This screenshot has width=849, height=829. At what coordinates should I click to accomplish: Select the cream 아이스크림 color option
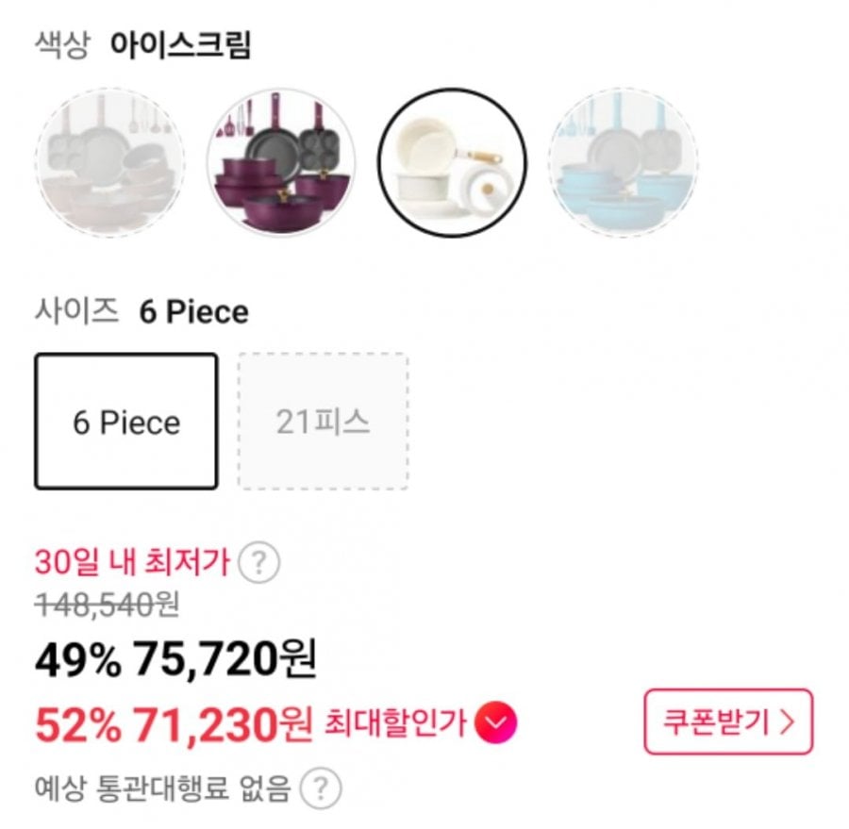[x=453, y=163]
